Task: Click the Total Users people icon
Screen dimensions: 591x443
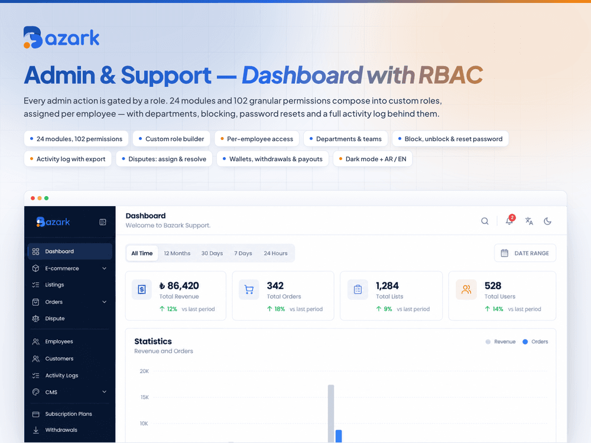Action: (x=466, y=289)
